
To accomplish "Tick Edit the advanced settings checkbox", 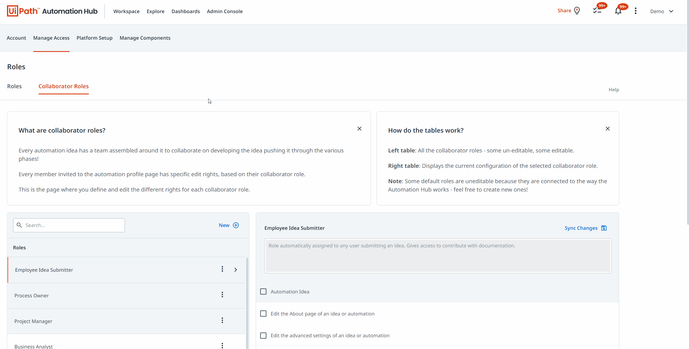I will [x=263, y=336].
